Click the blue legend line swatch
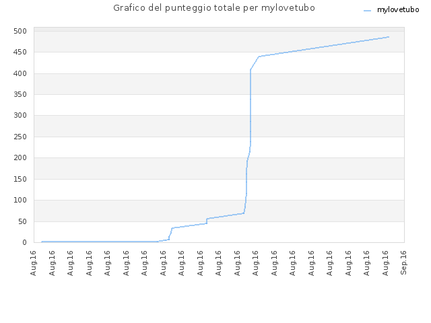Viewport: 431px width, 323px height. 367,11
